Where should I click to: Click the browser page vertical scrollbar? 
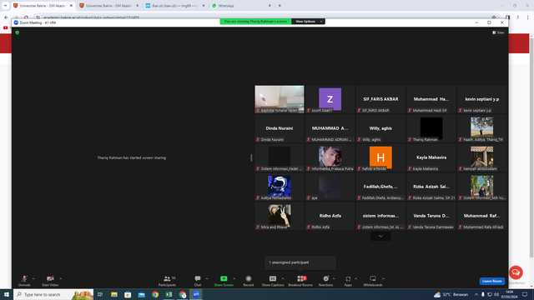click(531, 147)
